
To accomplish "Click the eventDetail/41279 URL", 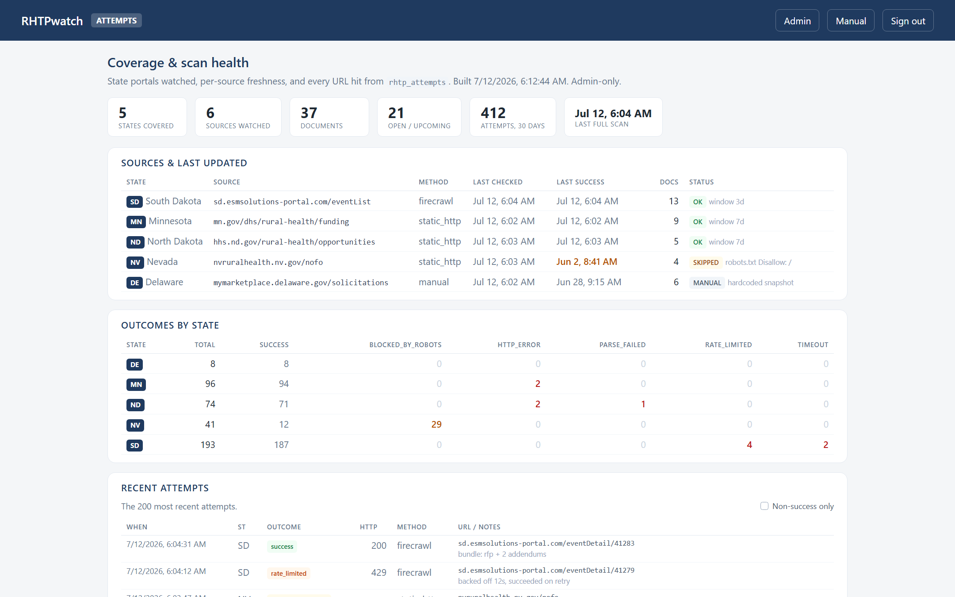I will [x=546, y=570].
